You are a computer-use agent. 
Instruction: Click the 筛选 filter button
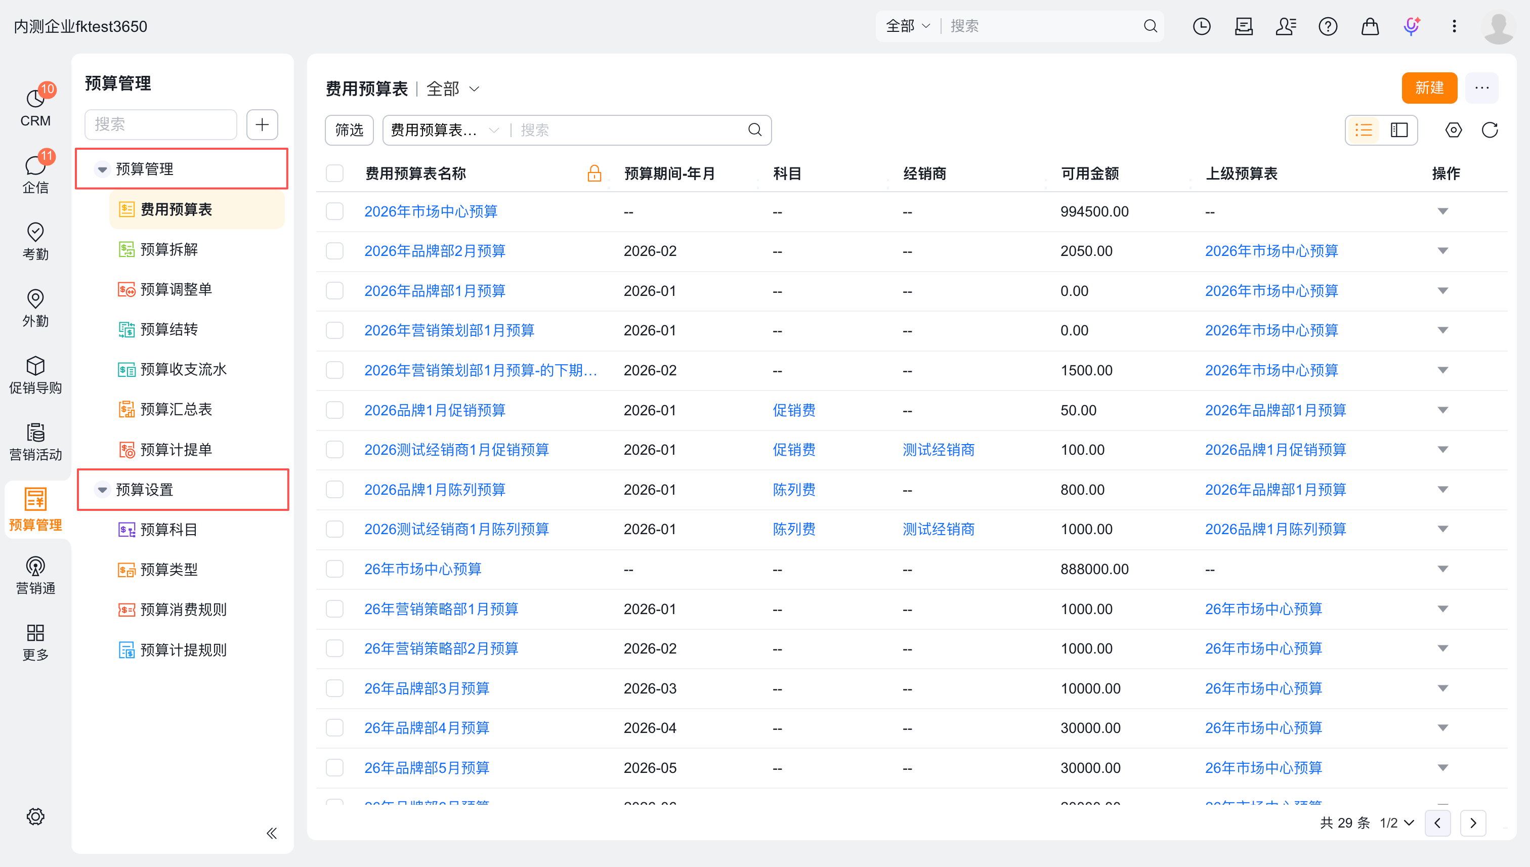coord(349,130)
